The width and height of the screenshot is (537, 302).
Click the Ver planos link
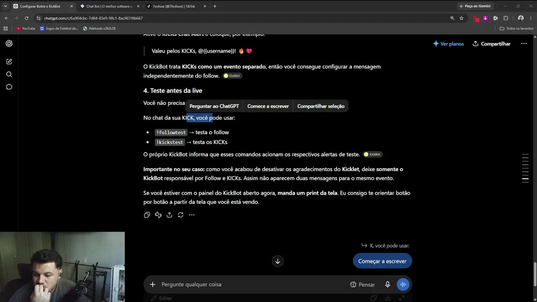coord(448,44)
